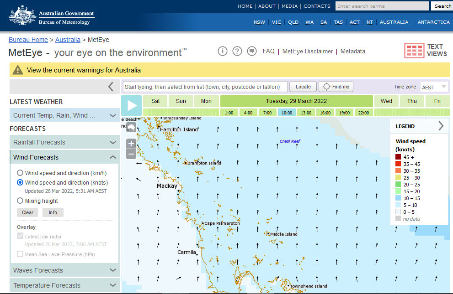Click the yellow warning triangle icon
Image resolution: width=453 pixels, height=294 pixels.
18,70
